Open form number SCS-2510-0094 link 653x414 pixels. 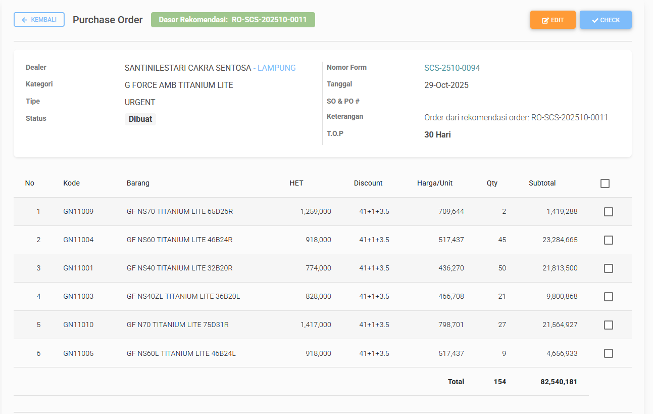point(452,68)
